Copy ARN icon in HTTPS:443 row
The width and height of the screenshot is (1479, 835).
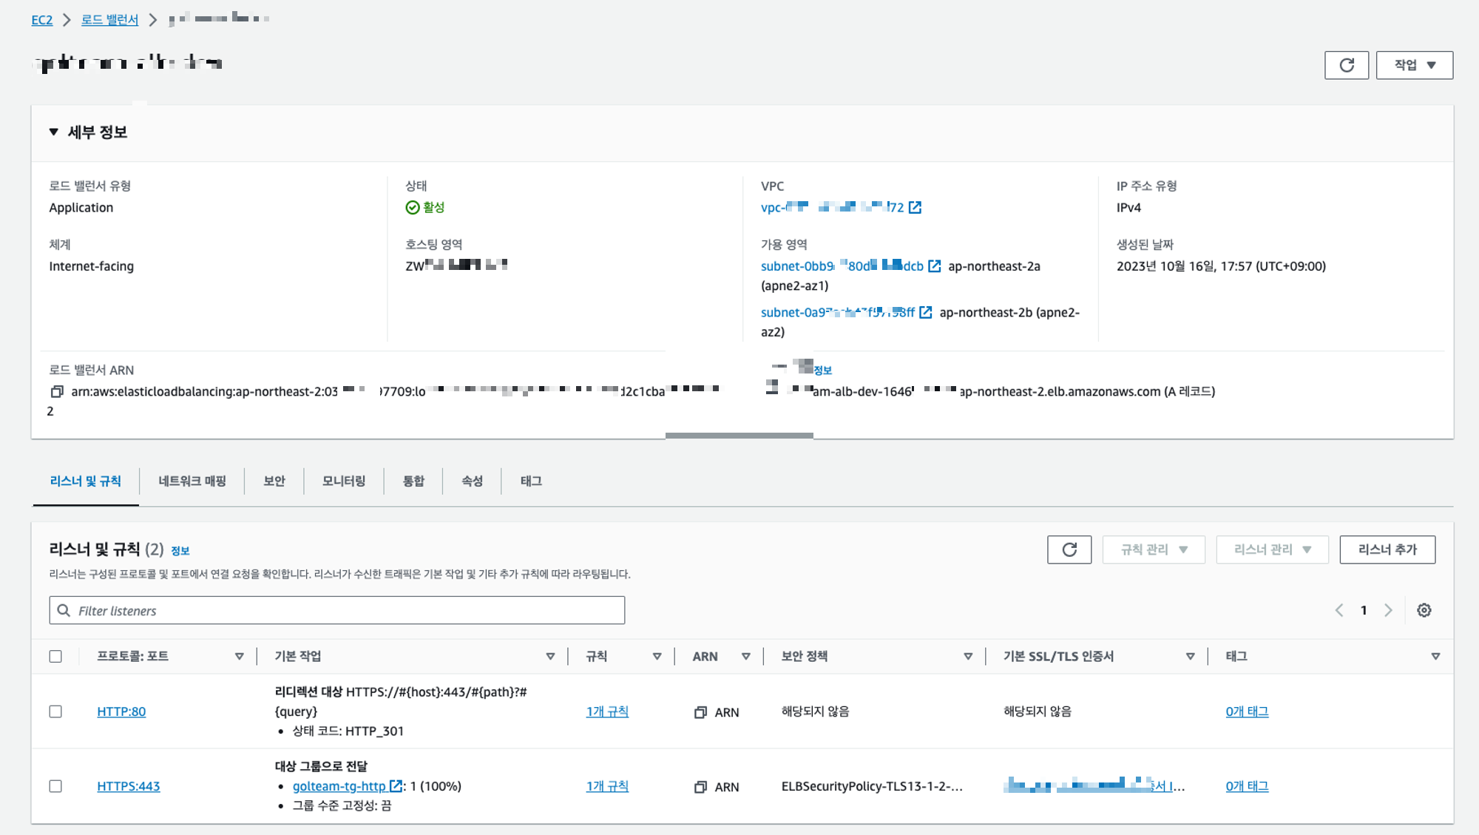700,787
